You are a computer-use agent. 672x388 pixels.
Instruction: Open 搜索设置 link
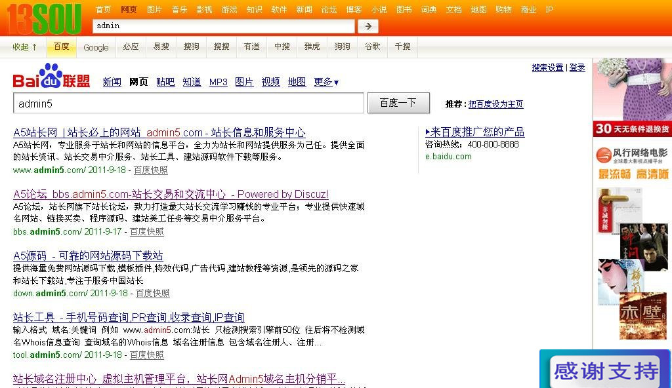pyautogui.click(x=548, y=68)
